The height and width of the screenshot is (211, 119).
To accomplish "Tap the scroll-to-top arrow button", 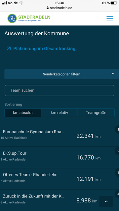I will pyautogui.click(x=106, y=201).
